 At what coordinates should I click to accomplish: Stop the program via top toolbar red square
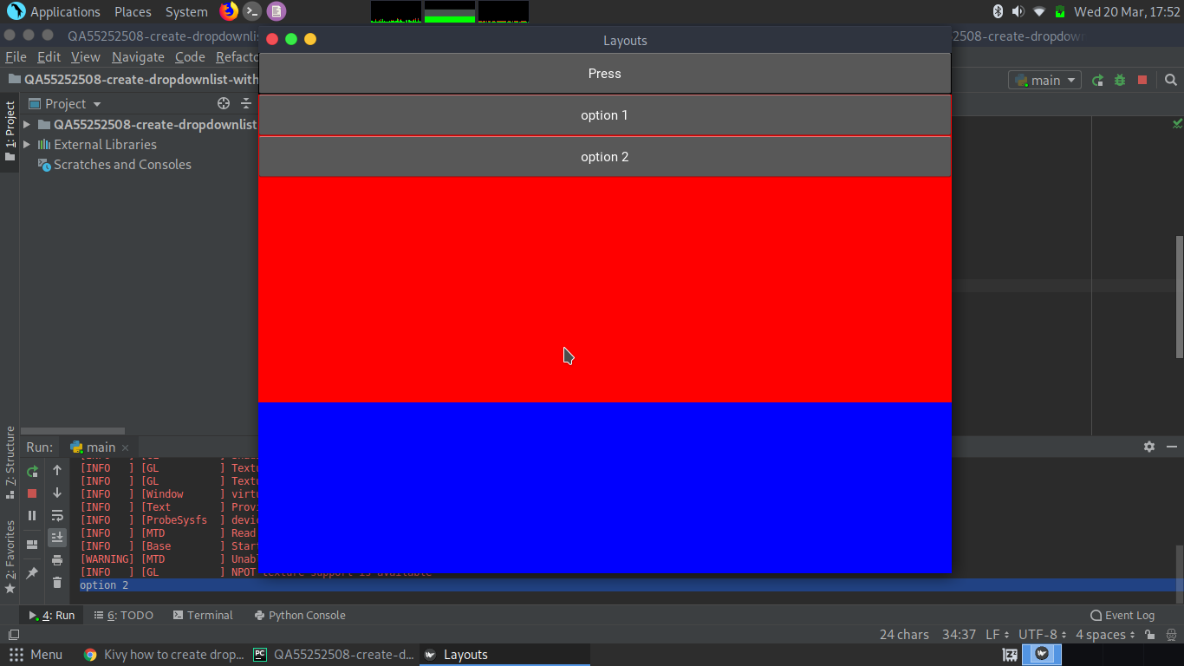(x=1142, y=80)
